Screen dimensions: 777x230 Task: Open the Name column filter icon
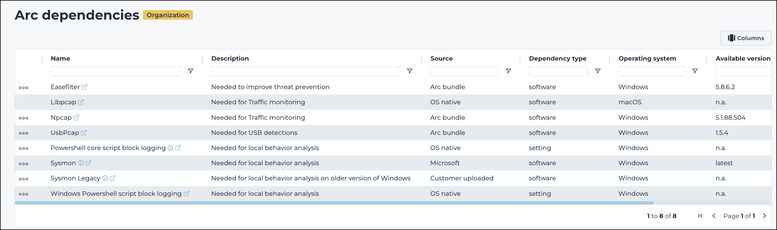pyautogui.click(x=191, y=71)
